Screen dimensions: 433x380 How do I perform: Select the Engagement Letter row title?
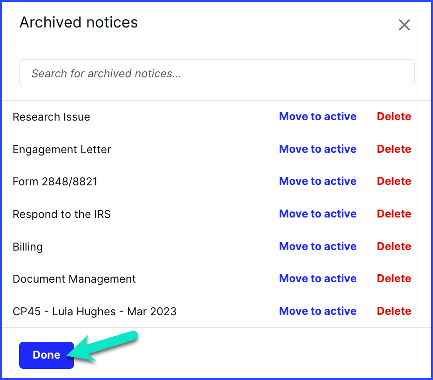click(62, 149)
